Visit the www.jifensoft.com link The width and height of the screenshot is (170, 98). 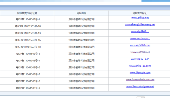click(140, 73)
